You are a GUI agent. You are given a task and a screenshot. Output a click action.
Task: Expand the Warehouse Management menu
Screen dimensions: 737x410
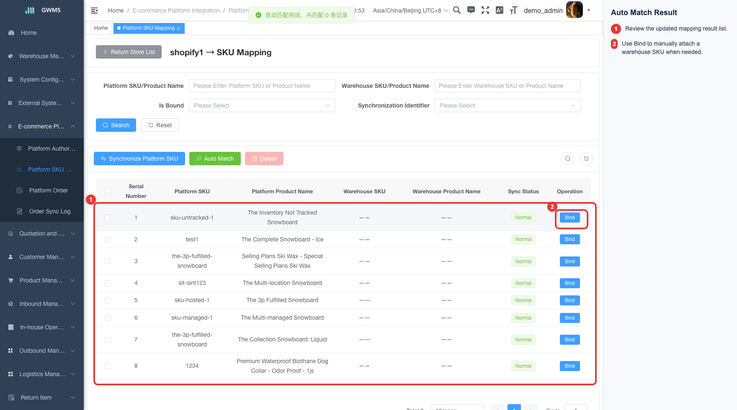pyautogui.click(x=42, y=56)
